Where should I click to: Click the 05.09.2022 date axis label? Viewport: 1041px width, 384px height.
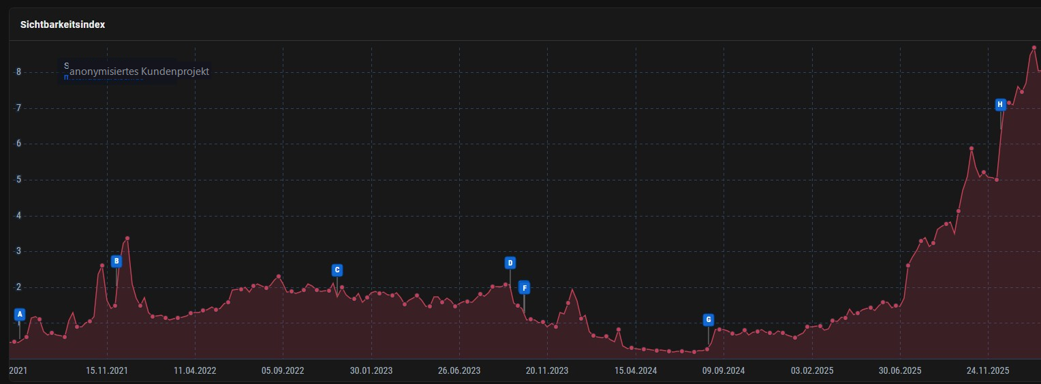coord(283,371)
